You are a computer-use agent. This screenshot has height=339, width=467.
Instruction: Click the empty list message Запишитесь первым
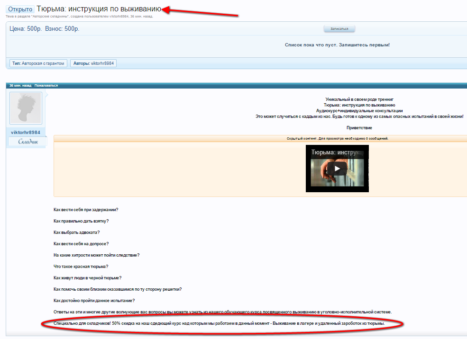coord(337,45)
